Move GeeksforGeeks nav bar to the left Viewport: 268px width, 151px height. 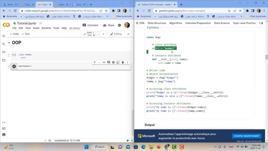pos(137,23)
